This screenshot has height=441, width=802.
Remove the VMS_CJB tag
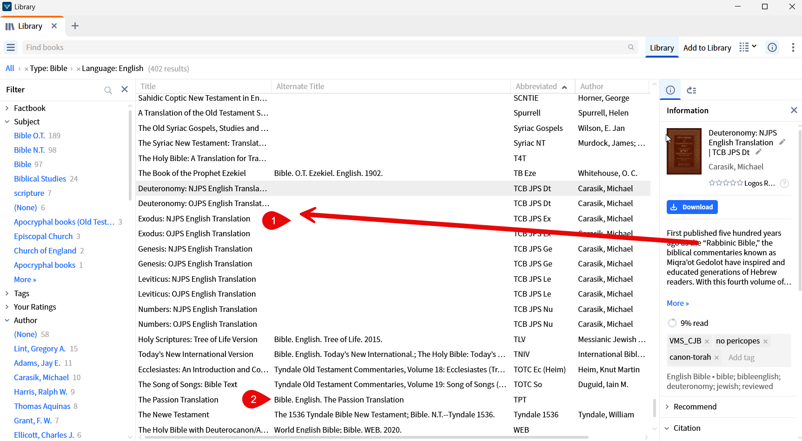(707, 342)
